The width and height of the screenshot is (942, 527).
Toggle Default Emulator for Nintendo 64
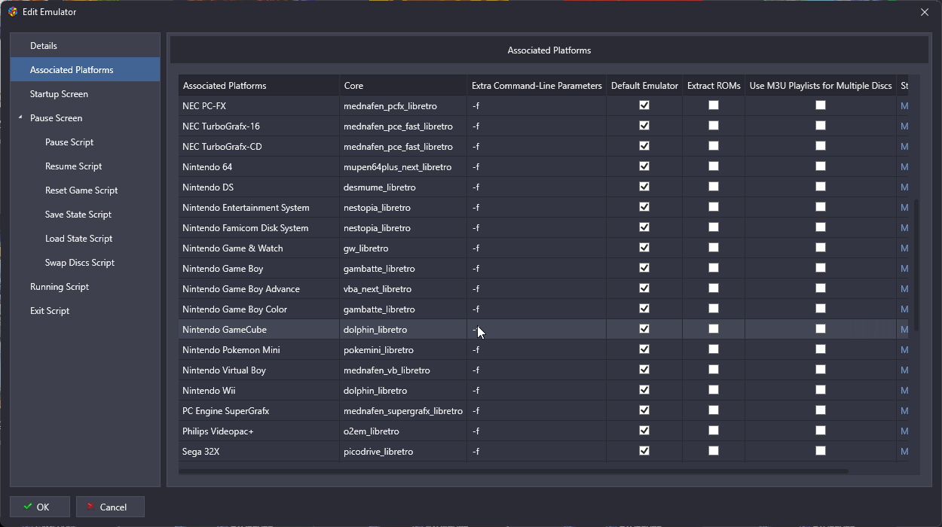coord(644,166)
